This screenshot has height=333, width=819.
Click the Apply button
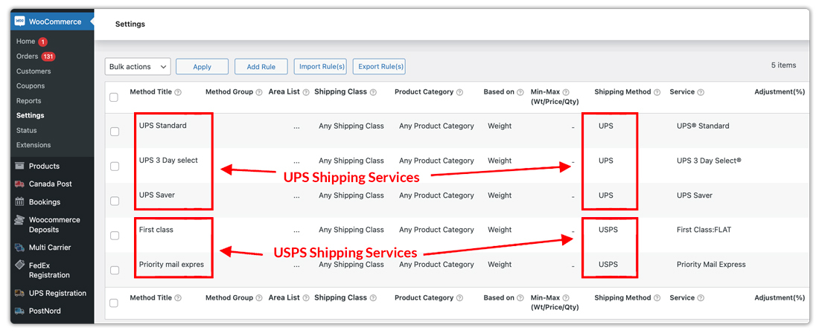pos(202,67)
